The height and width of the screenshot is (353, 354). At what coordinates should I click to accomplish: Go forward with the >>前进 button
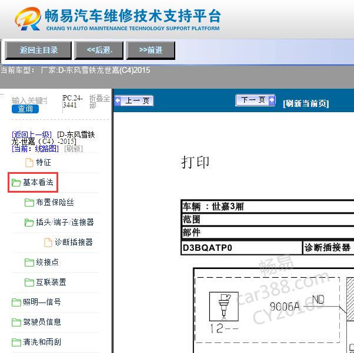pos(151,51)
